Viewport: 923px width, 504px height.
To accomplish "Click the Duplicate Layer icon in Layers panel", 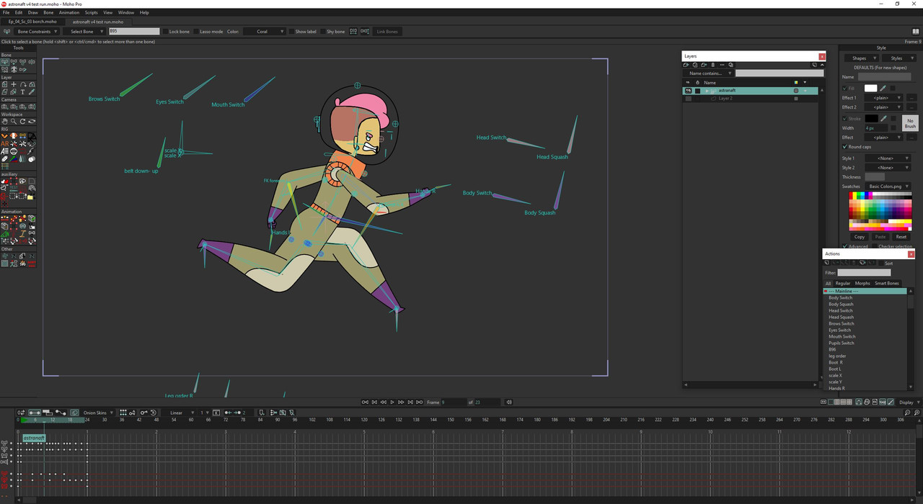I will pyautogui.click(x=695, y=65).
